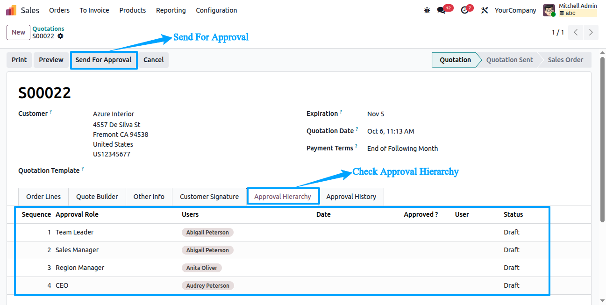The height and width of the screenshot is (305, 606).
Task: Open the Odoo Sales app home icon
Action: (x=11, y=10)
